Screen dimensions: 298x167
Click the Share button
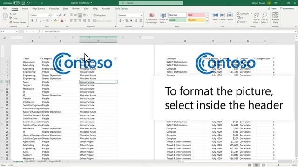pyautogui.click(x=272, y=9)
